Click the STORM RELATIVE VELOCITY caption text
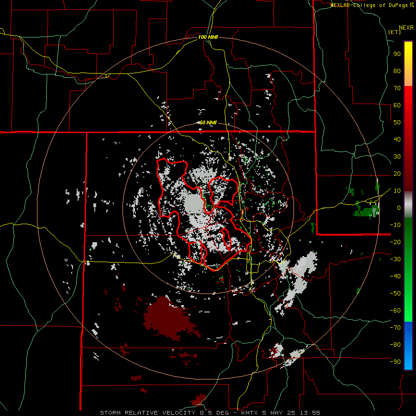Viewport: 416px width, 416px height. [147, 413]
